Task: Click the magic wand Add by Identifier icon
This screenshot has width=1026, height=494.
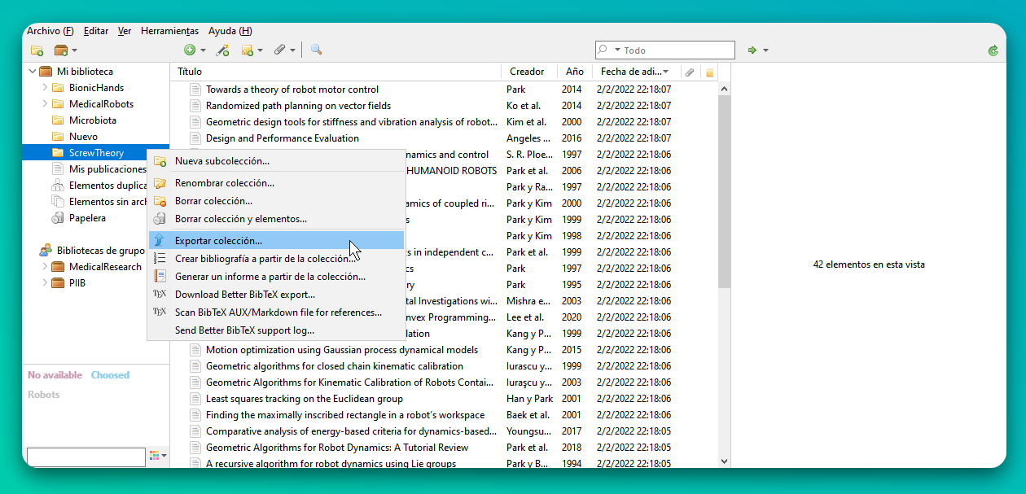Action: click(x=222, y=50)
